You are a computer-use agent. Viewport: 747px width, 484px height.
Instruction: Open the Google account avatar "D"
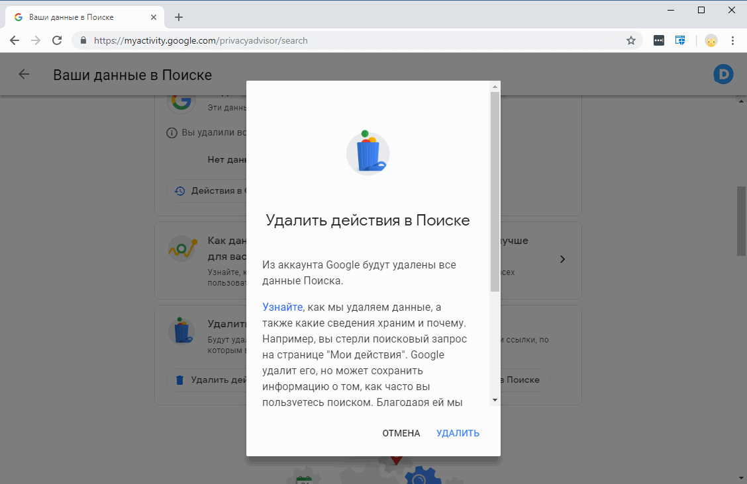(723, 74)
